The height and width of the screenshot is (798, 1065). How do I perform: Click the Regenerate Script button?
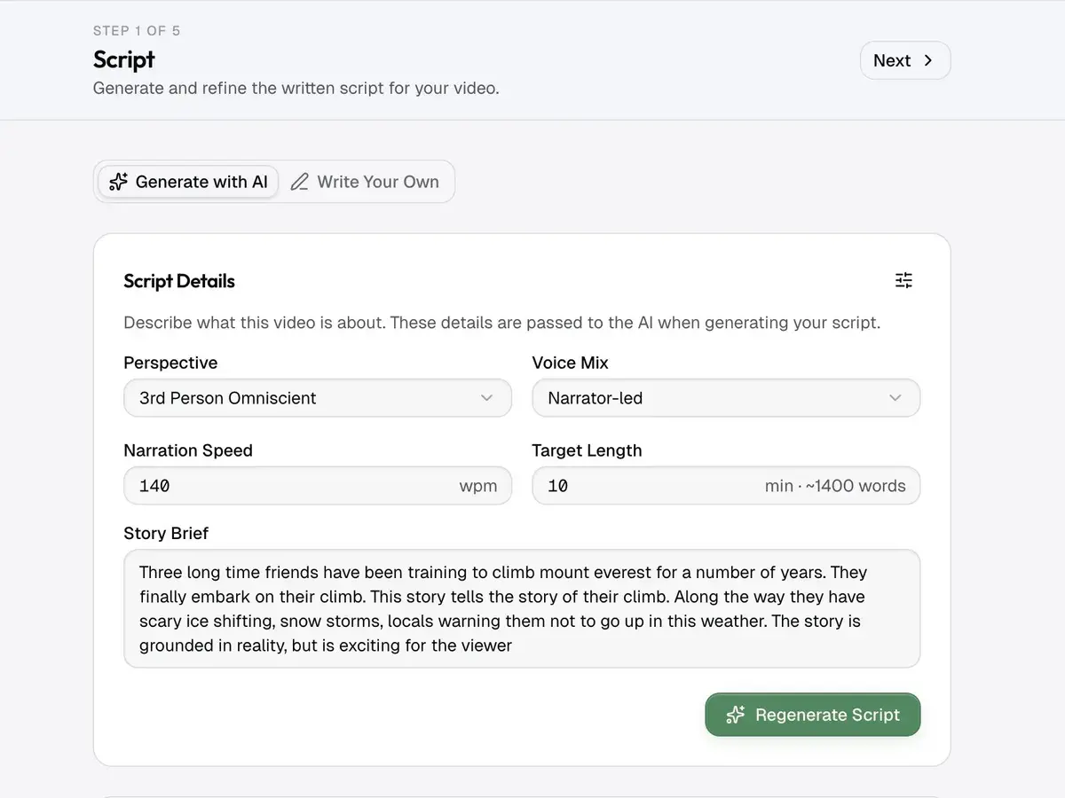click(x=813, y=715)
